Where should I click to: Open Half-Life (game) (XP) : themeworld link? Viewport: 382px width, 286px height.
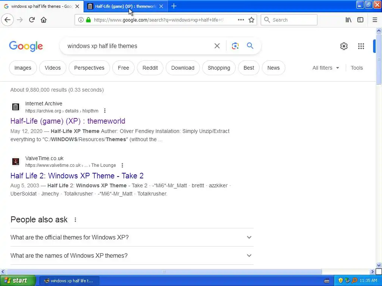point(68,121)
